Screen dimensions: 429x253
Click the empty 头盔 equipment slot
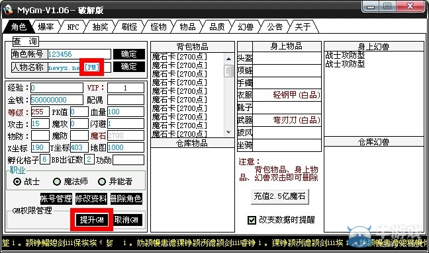click(287, 58)
